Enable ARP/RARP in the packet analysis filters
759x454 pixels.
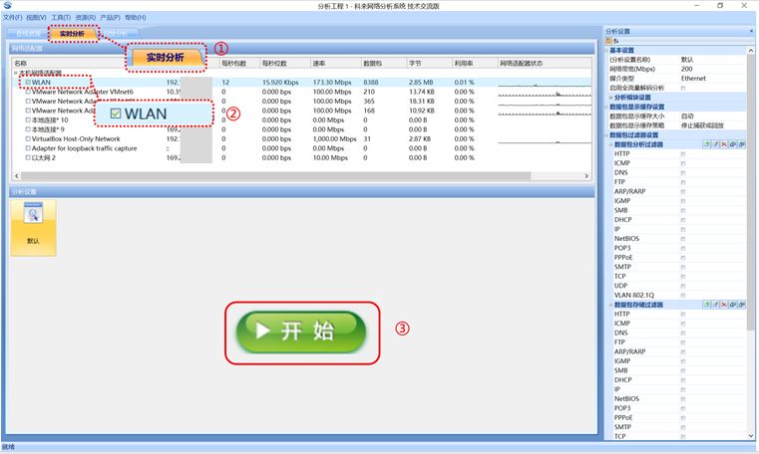pos(683,192)
